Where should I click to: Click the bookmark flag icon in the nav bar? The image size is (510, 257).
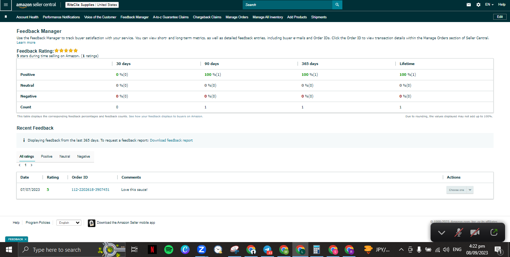tap(6, 17)
